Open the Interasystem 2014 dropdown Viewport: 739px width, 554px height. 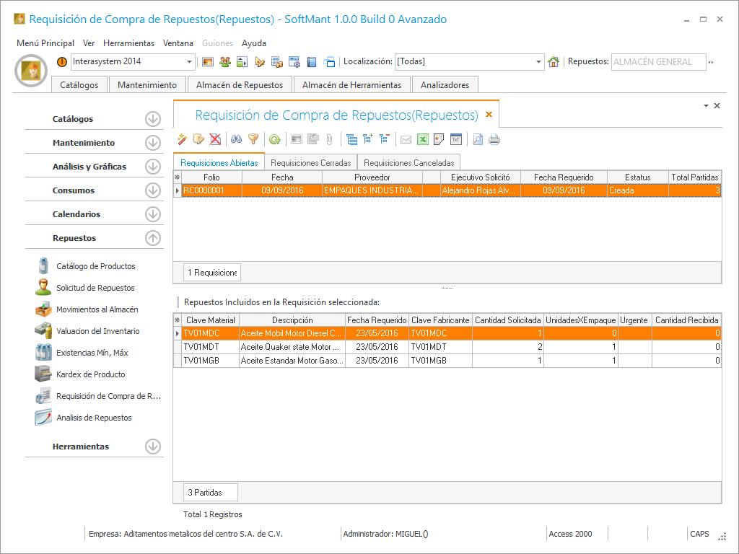190,62
